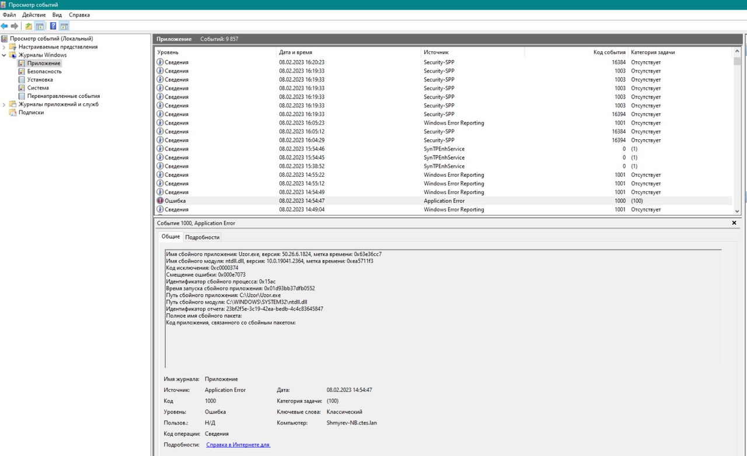Sort by the Дата и время column
The height and width of the screenshot is (456, 747).
[349, 52]
